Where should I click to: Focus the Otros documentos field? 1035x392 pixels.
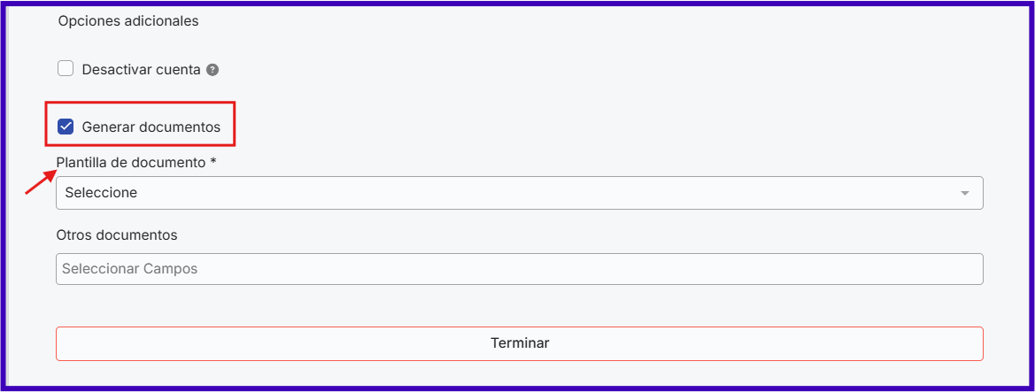tap(519, 269)
